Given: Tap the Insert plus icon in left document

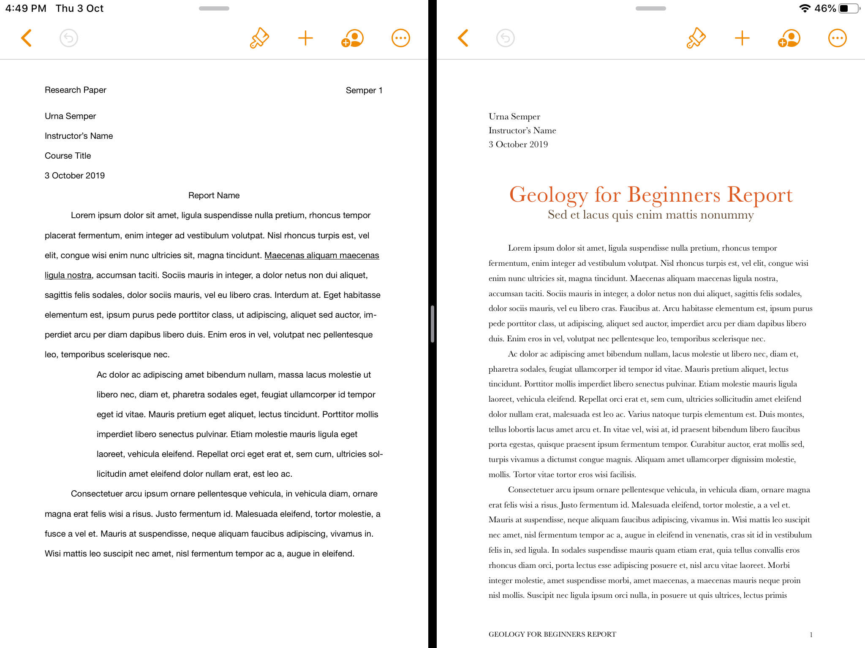Looking at the screenshot, I should pos(305,38).
